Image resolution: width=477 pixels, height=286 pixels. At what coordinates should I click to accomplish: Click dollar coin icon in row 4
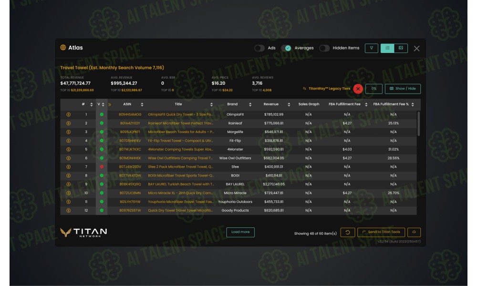[x=68, y=141]
